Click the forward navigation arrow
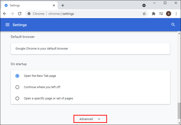The image size is (181, 125). 12,14
